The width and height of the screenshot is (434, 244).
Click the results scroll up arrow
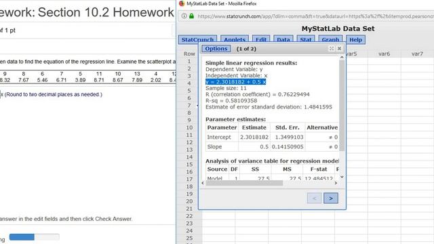tap(342, 58)
